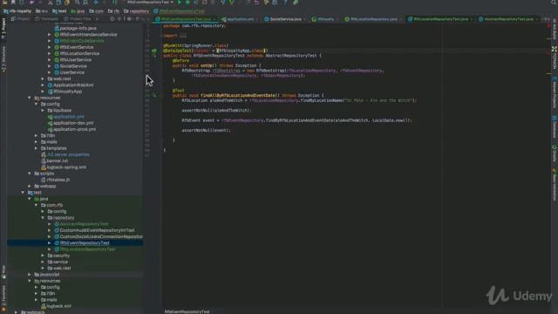Collapse the main resources folder
Viewport: 558px width, 314px height.
click(x=30, y=98)
